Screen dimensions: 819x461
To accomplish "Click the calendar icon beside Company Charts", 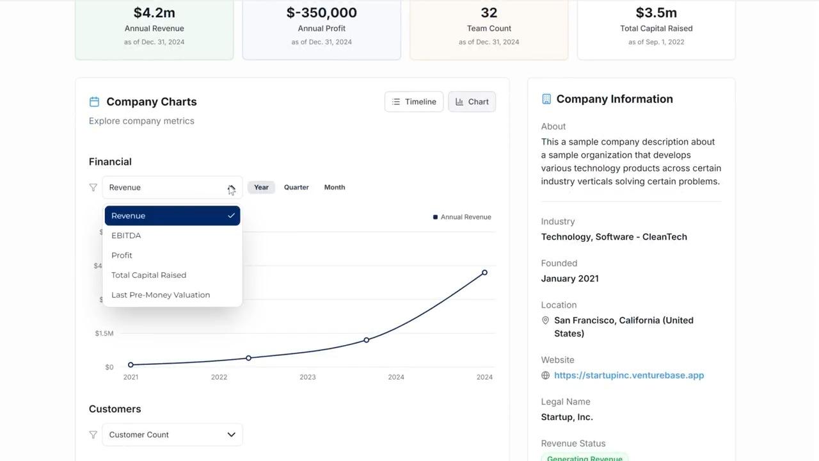I will coord(94,102).
